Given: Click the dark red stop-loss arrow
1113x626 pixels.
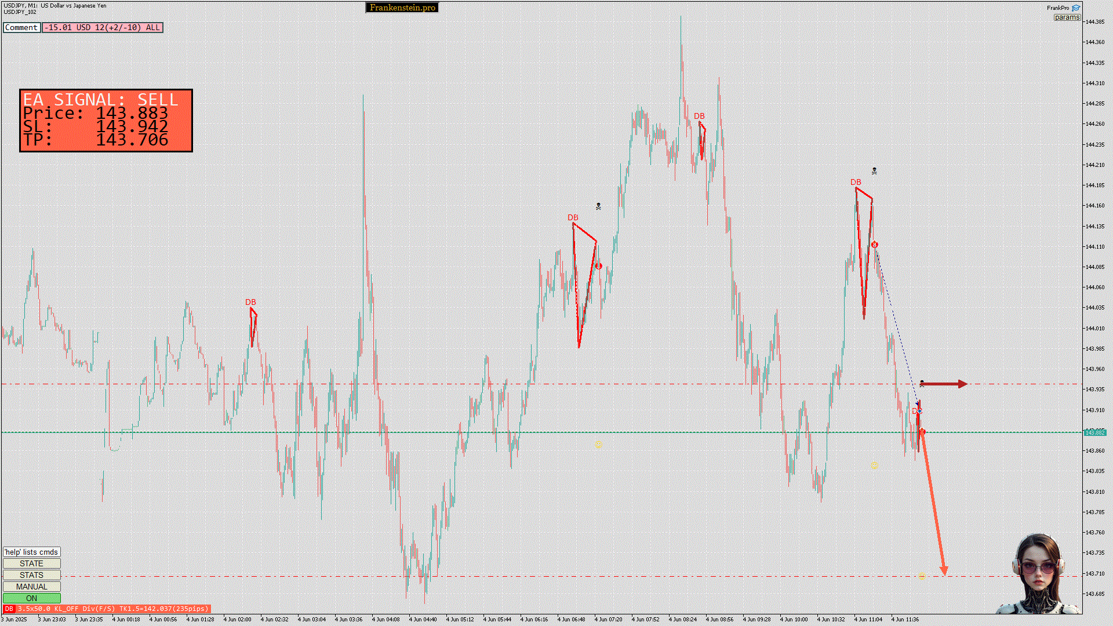Looking at the screenshot, I should click(944, 384).
